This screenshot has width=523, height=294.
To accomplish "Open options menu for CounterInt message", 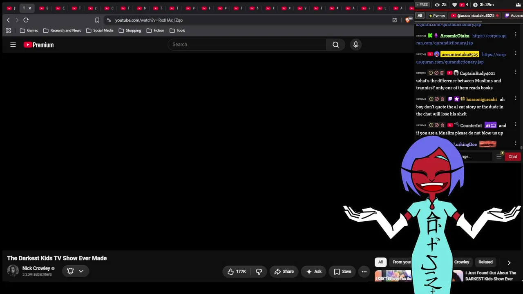I will coord(516,124).
